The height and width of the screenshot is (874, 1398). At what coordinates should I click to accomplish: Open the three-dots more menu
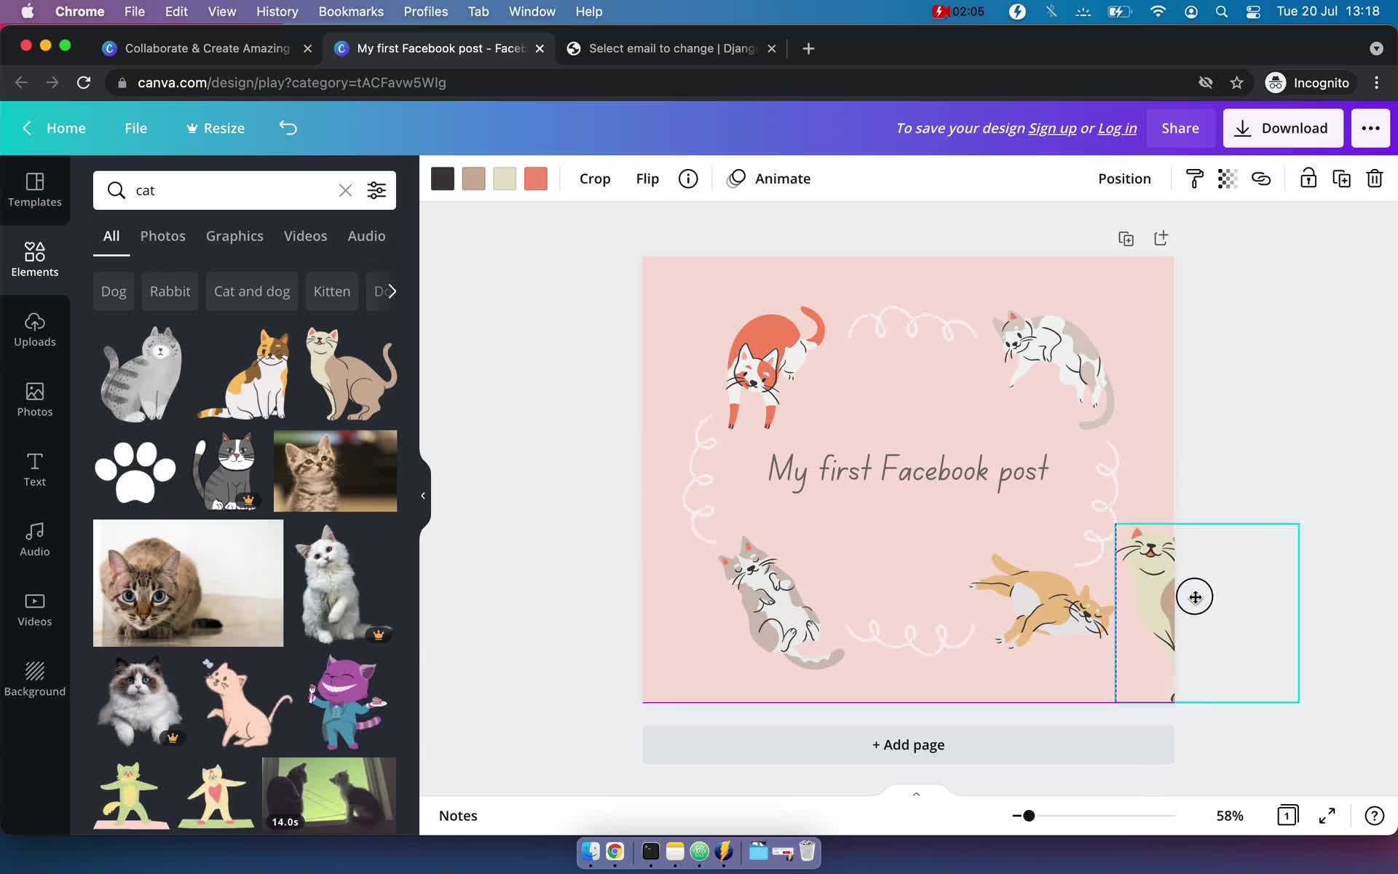(1370, 128)
